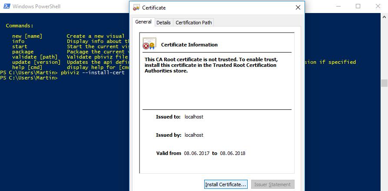Click the PowerShell icon in the title bar
The image size is (388, 191).
[7, 7]
